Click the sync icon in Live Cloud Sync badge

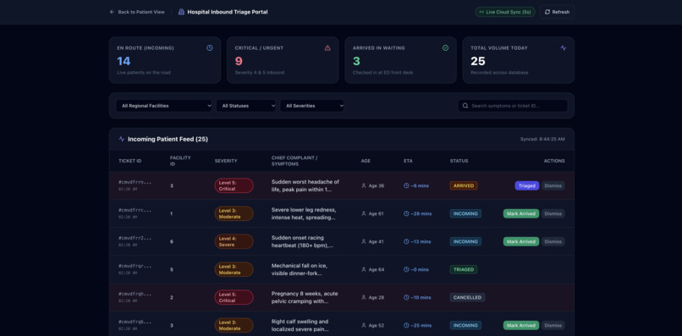[x=481, y=12]
